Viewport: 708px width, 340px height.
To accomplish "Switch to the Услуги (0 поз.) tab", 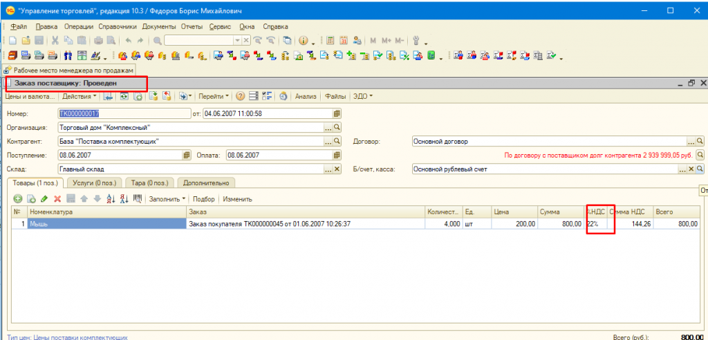I will click(96, 183).
